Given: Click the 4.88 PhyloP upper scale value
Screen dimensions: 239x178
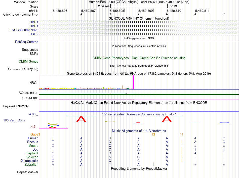Looking at the screenshot, I should pyautogui.click(x=32, y=114).
